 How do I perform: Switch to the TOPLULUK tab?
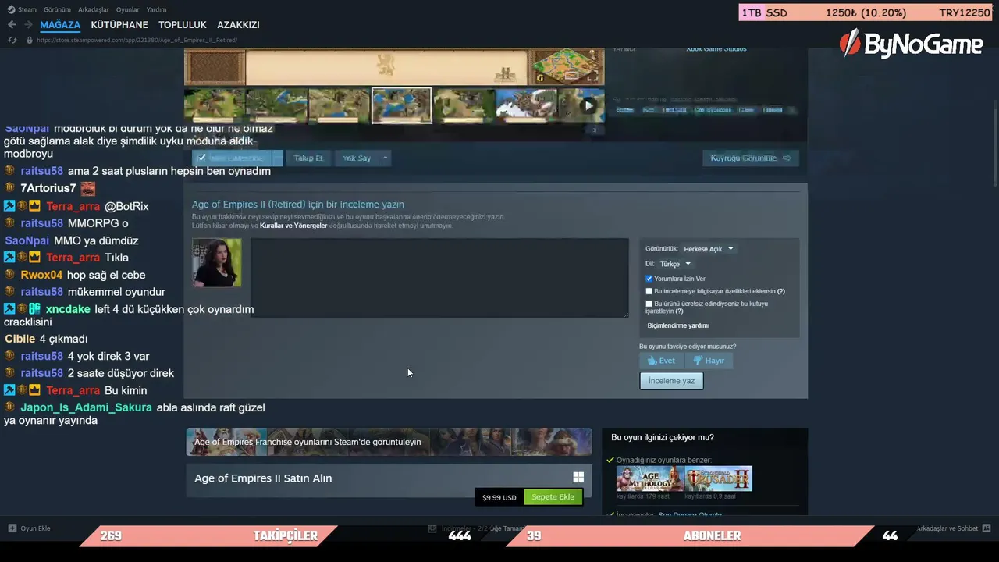click(183, 25)
